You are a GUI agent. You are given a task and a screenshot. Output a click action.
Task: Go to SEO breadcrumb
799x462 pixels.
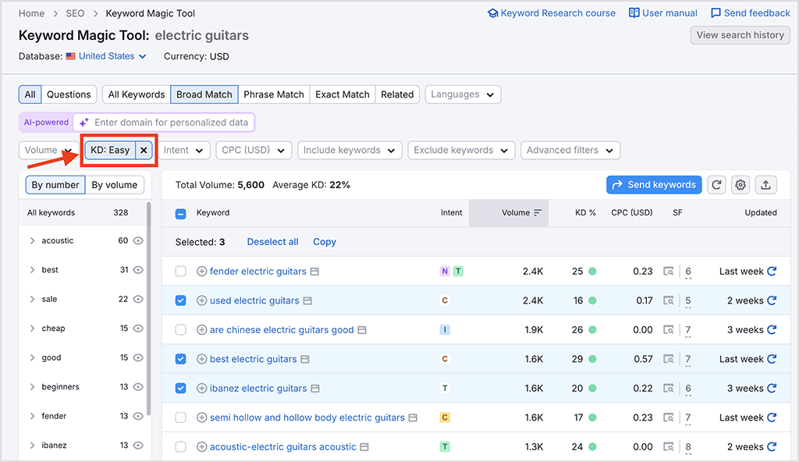point(75,13)
